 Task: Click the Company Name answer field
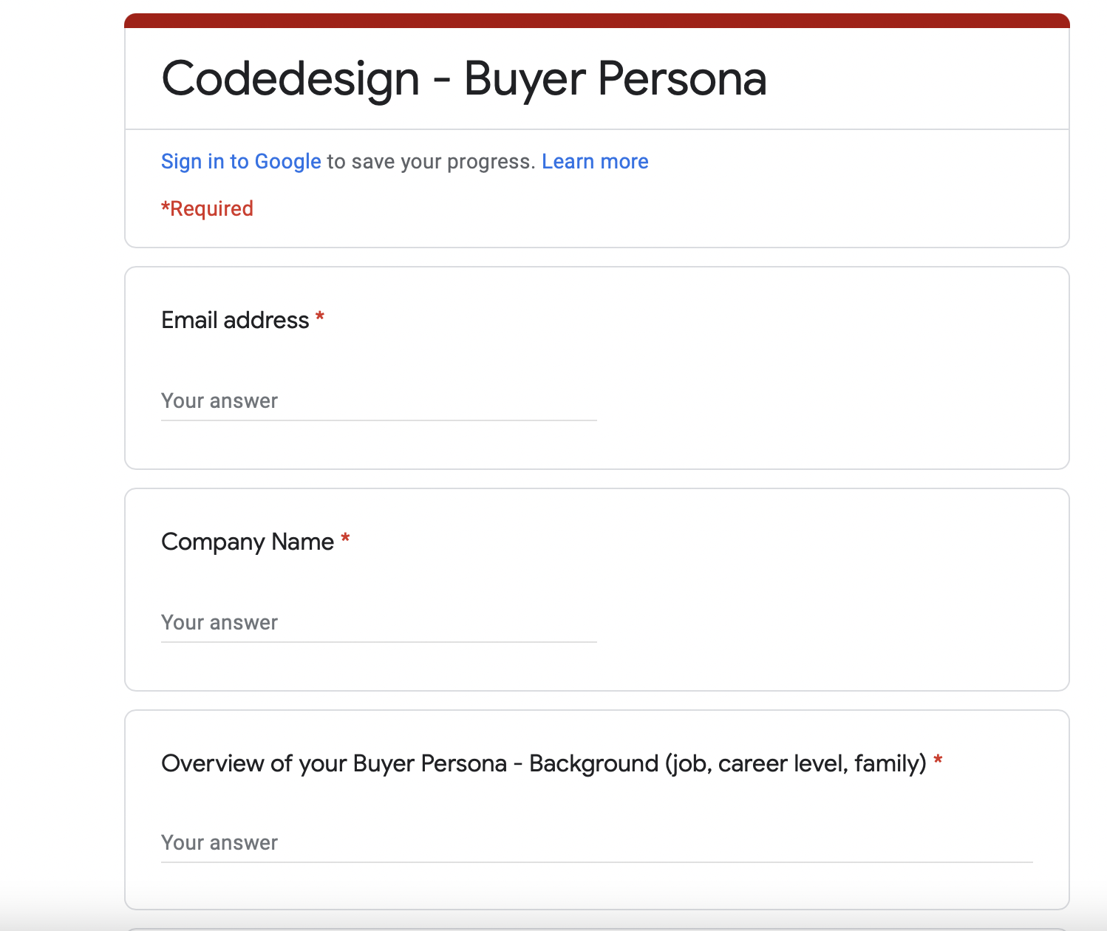click(x=378, y=623)
